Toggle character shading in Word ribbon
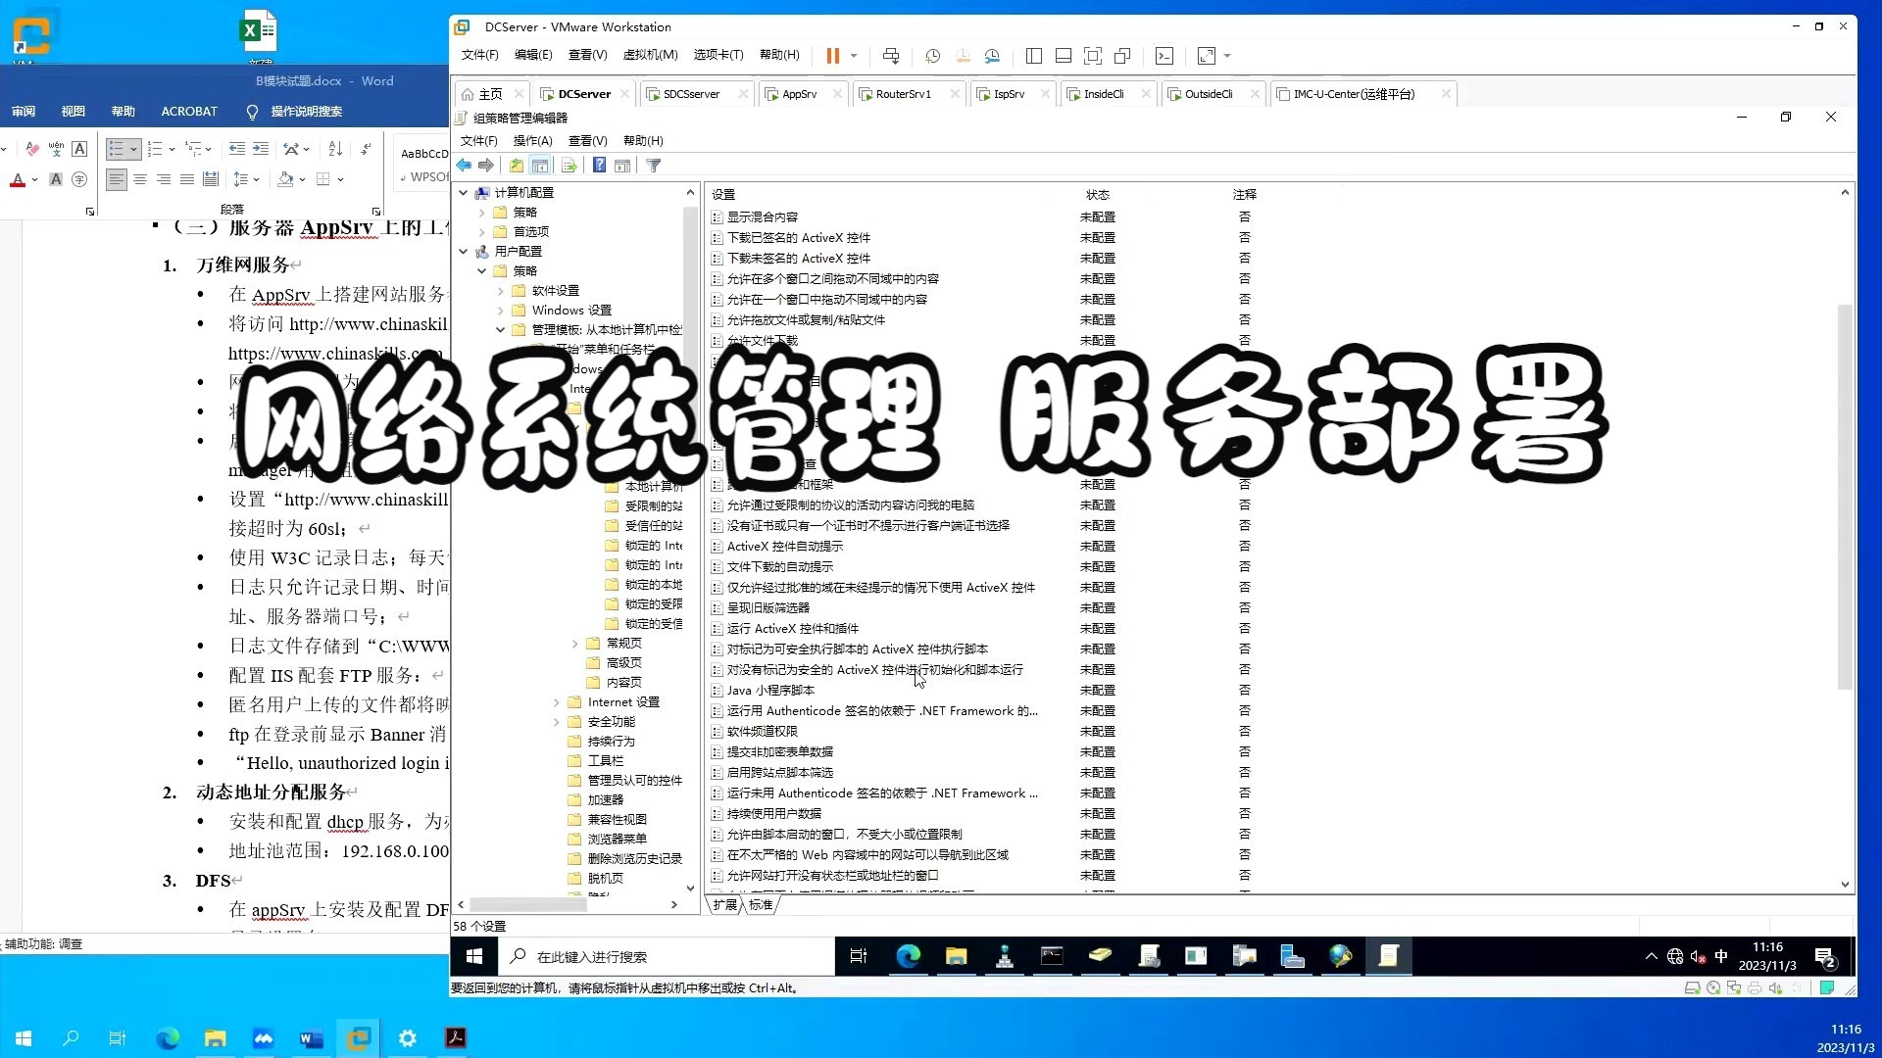This screenshot has height=1058, width=1882. click(x=56, y=179)
